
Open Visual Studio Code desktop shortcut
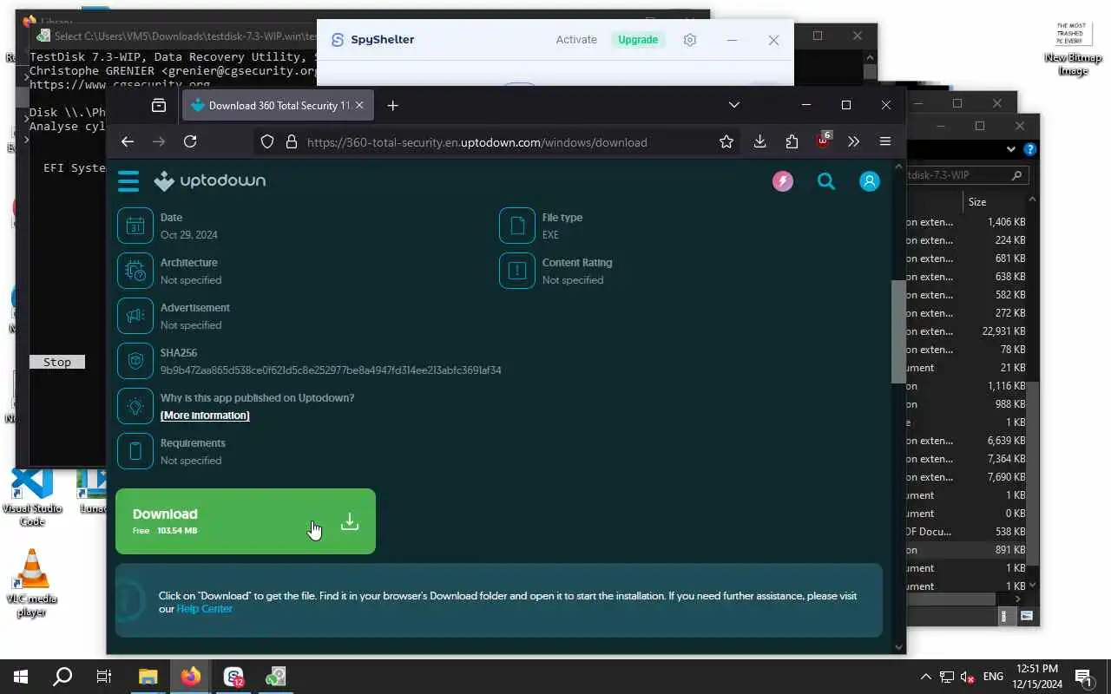click(x=33, y=497)
